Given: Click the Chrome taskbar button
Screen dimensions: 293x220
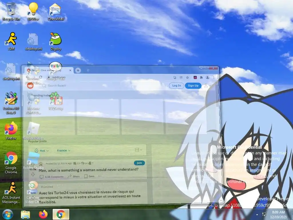Looking at the screenshot, I should (x=61, y=214).
